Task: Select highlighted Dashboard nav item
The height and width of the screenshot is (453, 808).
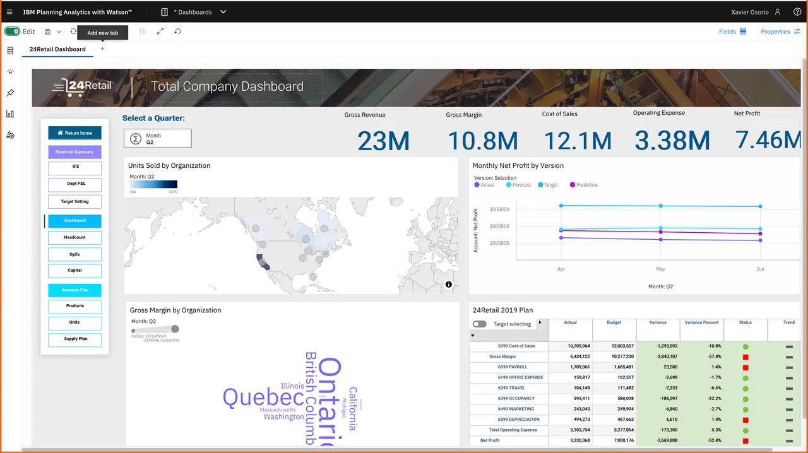Action: [x=74, y=221]
